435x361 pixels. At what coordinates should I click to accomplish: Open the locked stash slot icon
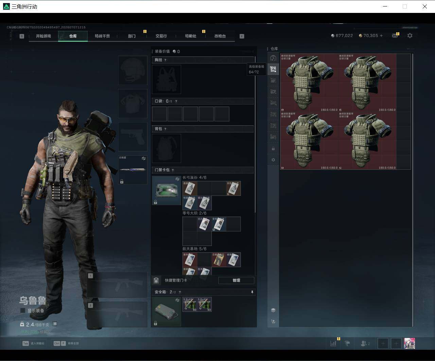tap(273, 149)
